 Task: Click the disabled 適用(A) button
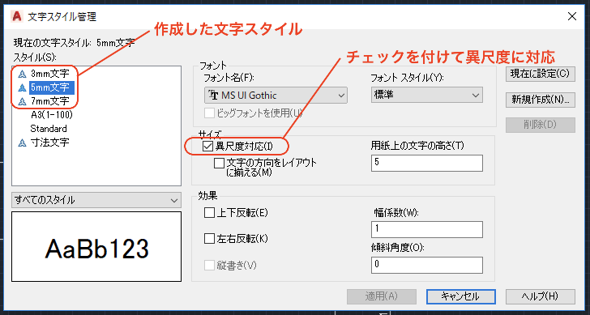click(382, 296)
